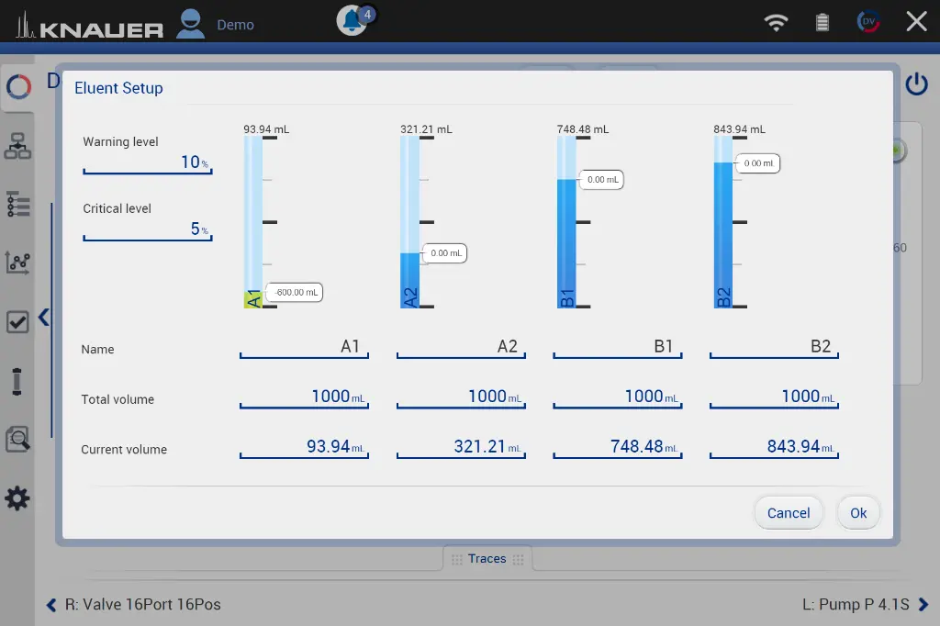Image resolution: width=940 pixels, height=626 pixels.
Task: Open the settings gear in sidebar
Action: 17,498
